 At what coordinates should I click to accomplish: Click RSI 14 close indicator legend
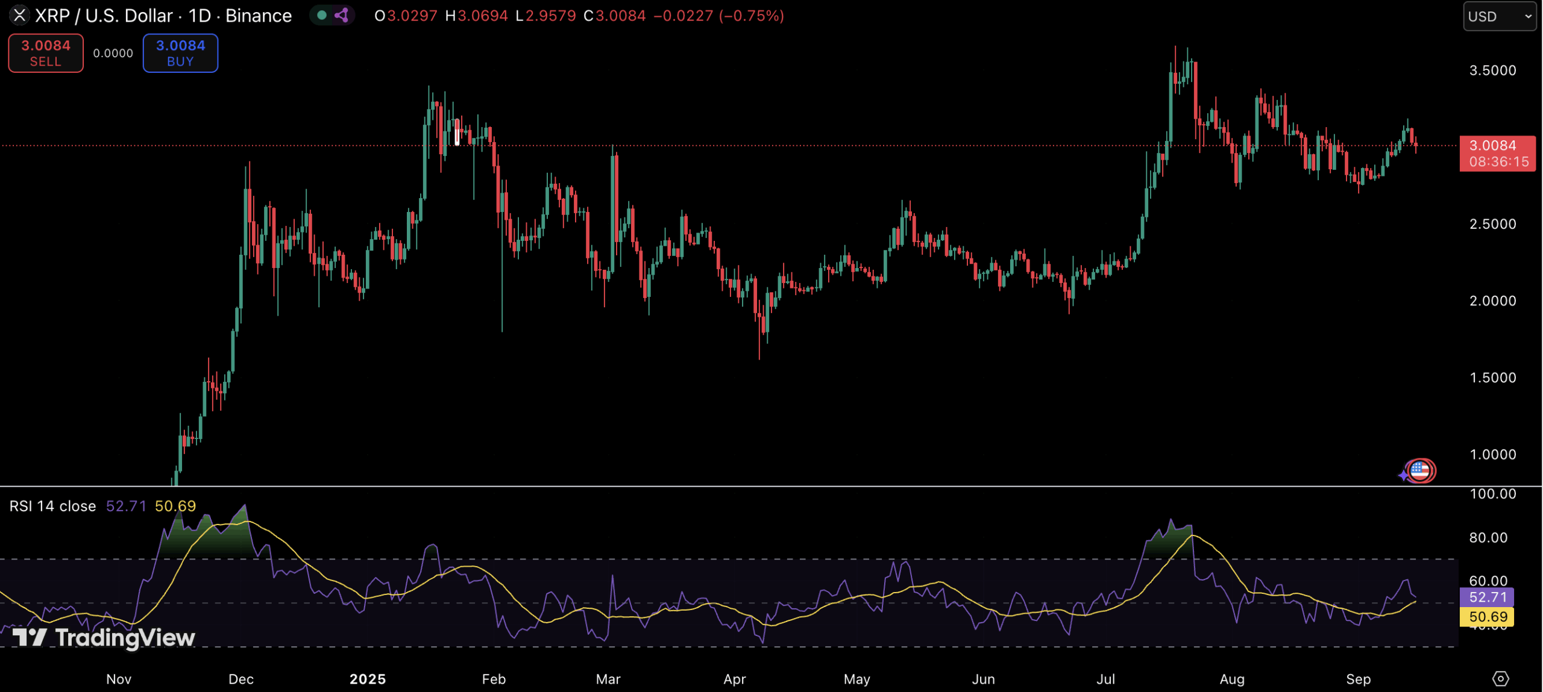52,506
